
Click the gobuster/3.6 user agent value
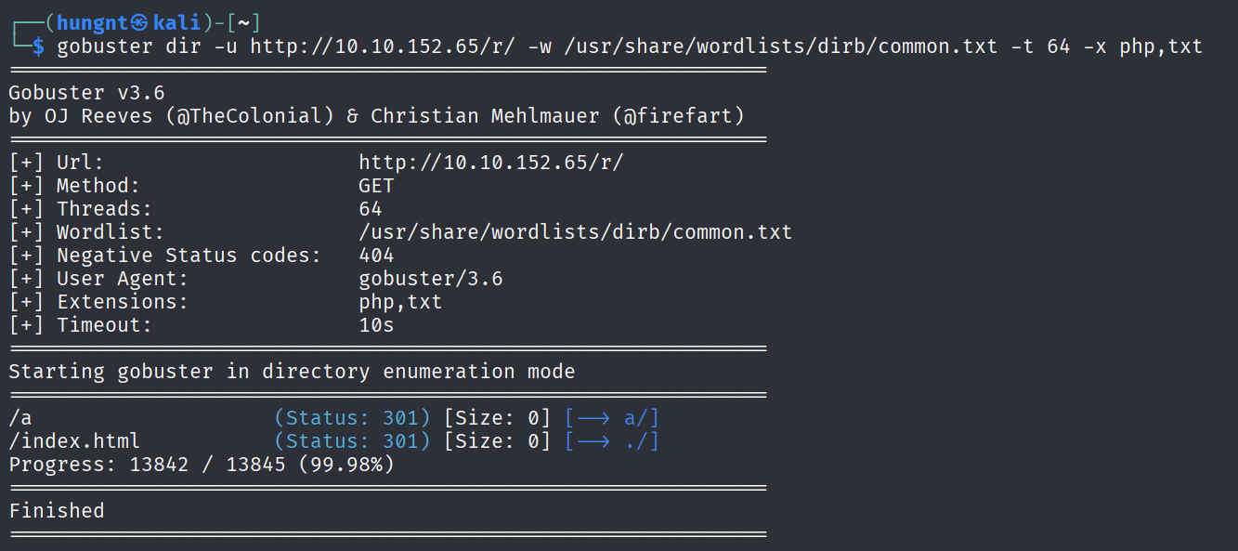pyautogui.click(x=430, y=279)
